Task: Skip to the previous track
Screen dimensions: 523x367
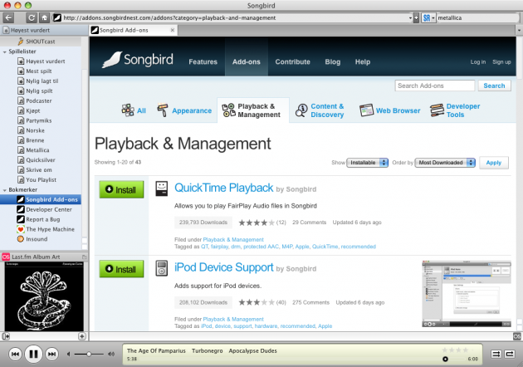Action: point(15,354)
